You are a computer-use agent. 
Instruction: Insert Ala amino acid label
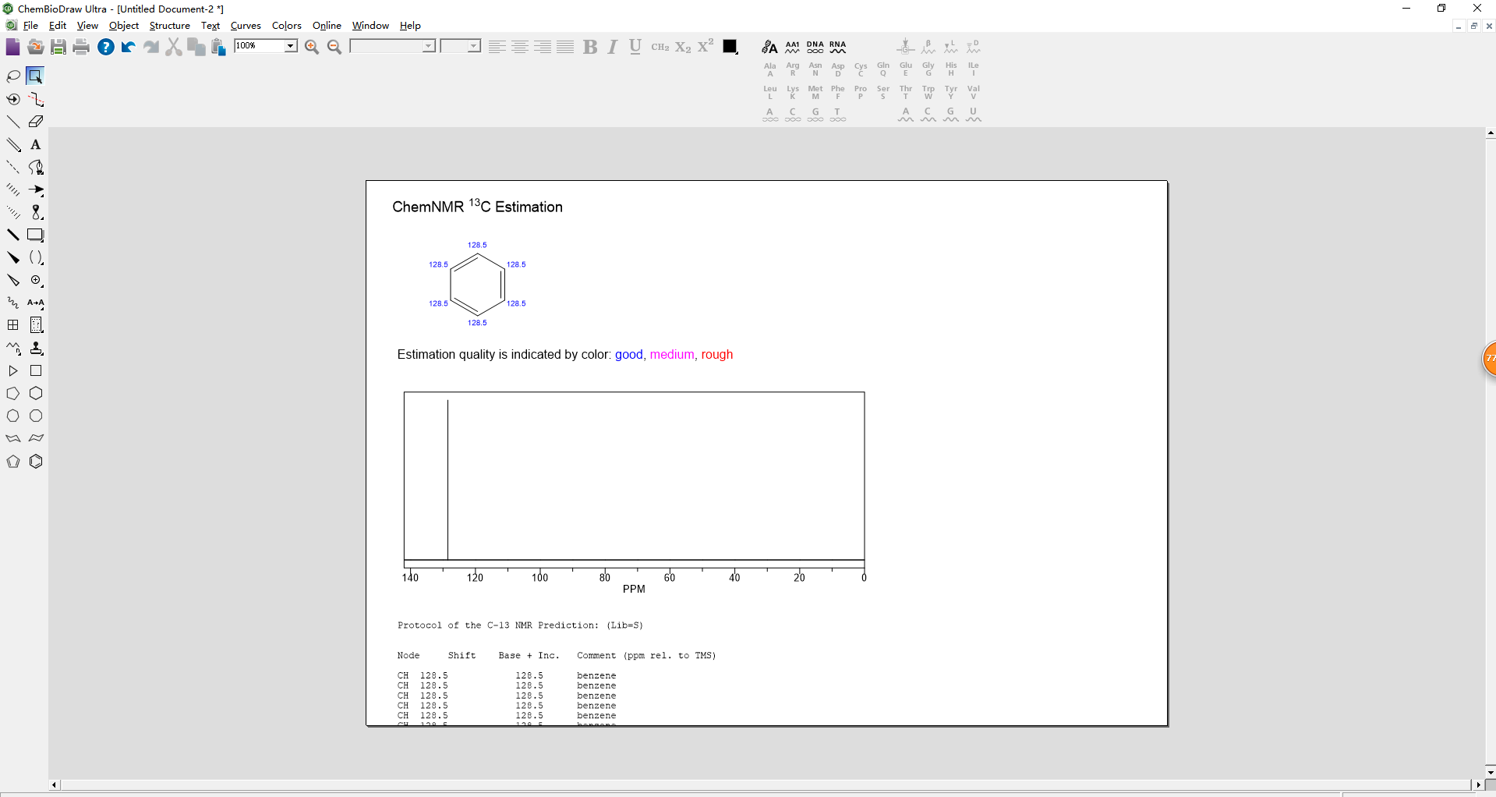[770, 70]
